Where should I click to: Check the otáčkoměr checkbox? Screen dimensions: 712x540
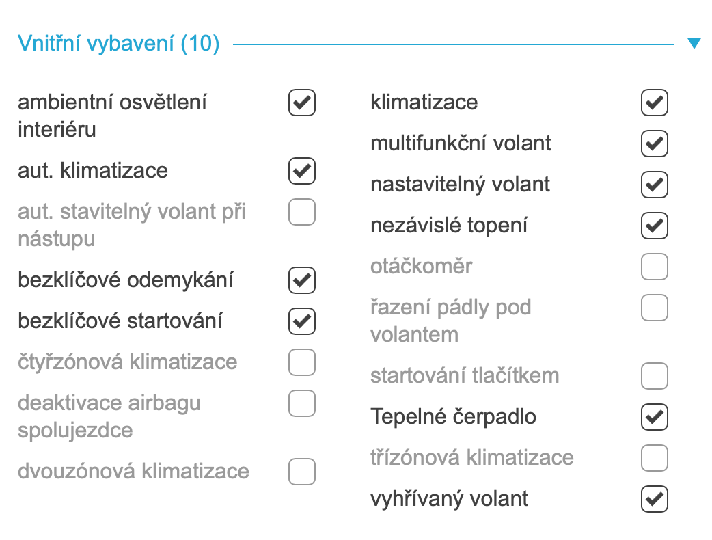click(x=655, y=267)
